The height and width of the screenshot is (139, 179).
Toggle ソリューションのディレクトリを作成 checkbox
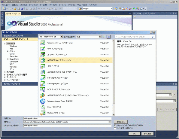point(115,125)
